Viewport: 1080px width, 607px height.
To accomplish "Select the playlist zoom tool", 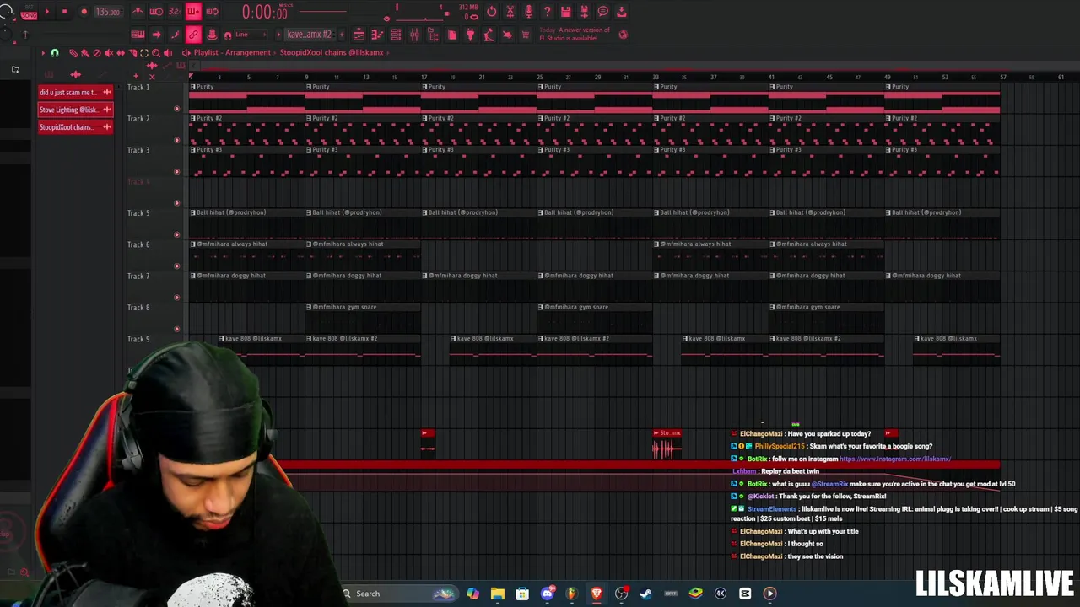I will (x=156, y=53).
